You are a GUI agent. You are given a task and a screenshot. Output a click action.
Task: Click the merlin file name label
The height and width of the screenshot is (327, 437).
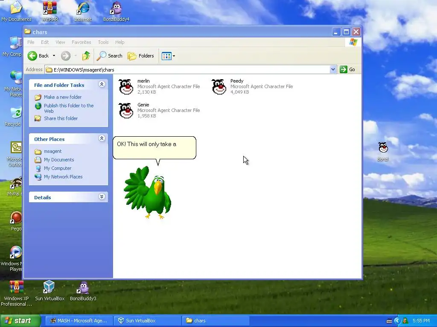click(143, 81)
